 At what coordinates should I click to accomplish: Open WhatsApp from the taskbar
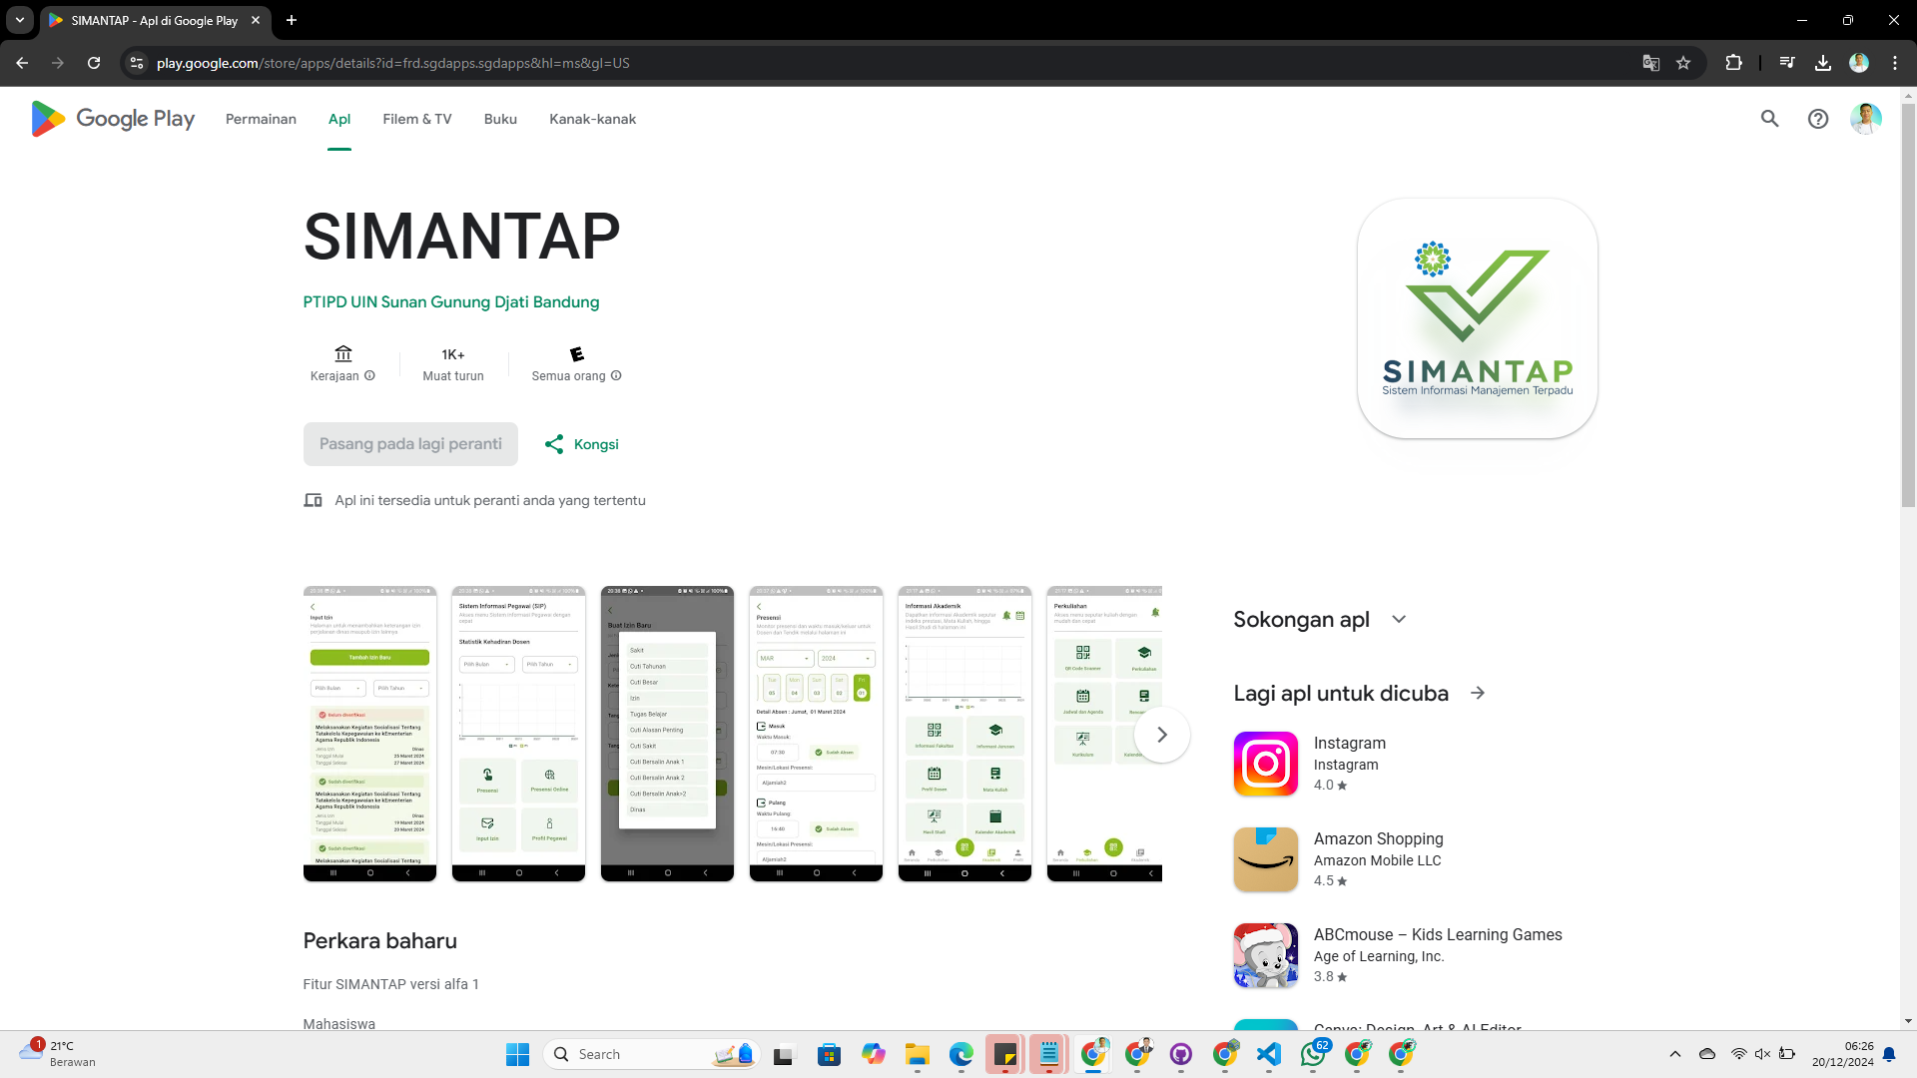(1314, 1054)
